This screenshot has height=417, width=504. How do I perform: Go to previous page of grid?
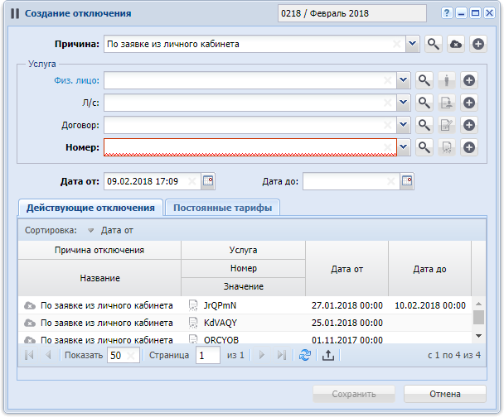[48, 355]
